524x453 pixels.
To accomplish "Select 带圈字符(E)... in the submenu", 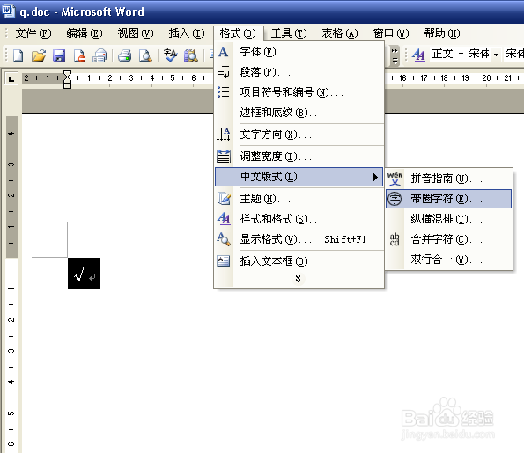I will tap(448, 199).
